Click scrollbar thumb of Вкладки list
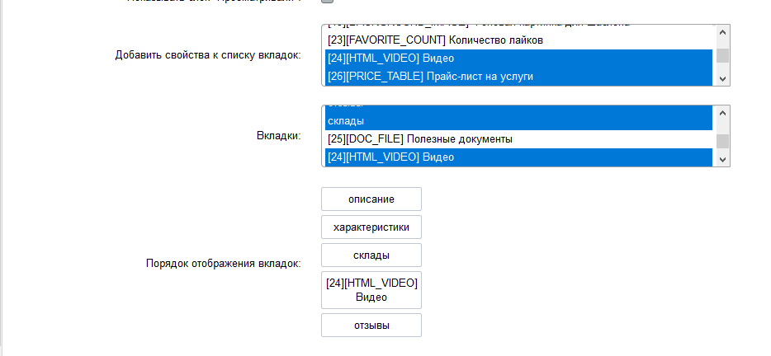The height and width of the screenshot is (356, 771). (x=722, y=142)
